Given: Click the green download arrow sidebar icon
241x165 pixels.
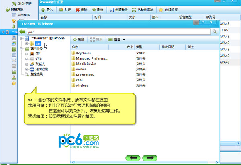Looking at the screenshot, I should (14, 27).
